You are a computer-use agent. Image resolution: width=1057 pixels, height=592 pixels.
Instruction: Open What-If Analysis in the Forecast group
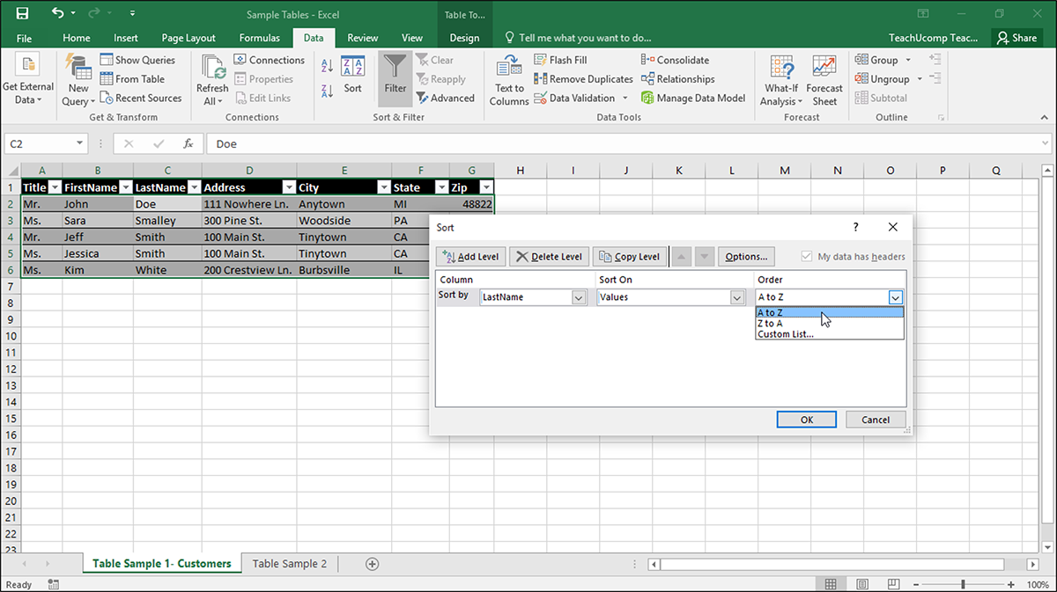[x=781, y=79]
